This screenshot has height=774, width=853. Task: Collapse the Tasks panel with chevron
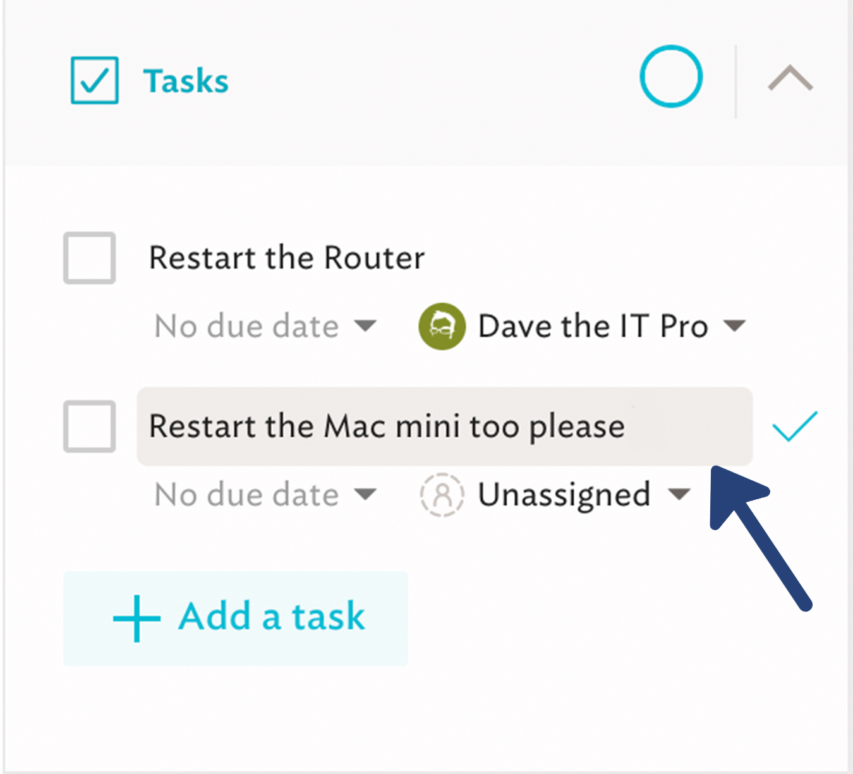[x=790, y=79]
